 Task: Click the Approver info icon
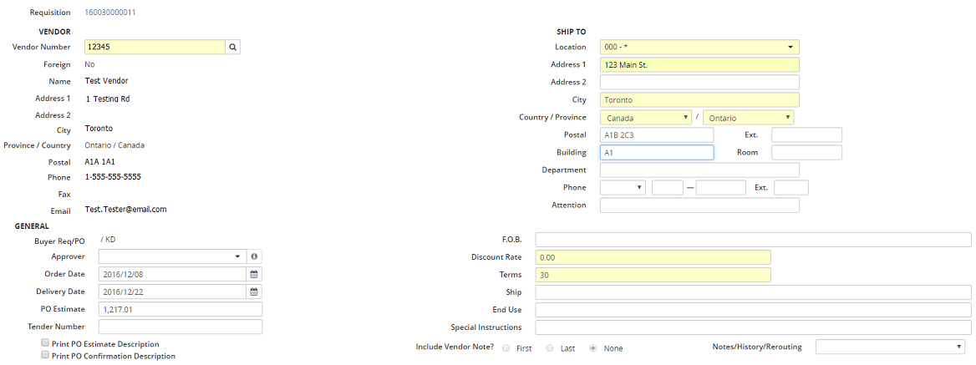(x=255, y=256)
